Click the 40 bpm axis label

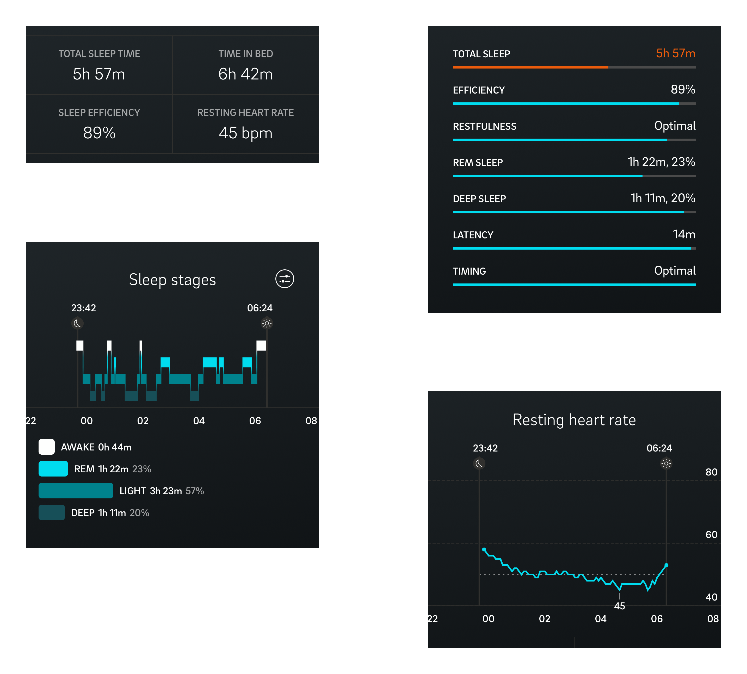(711, 597)
